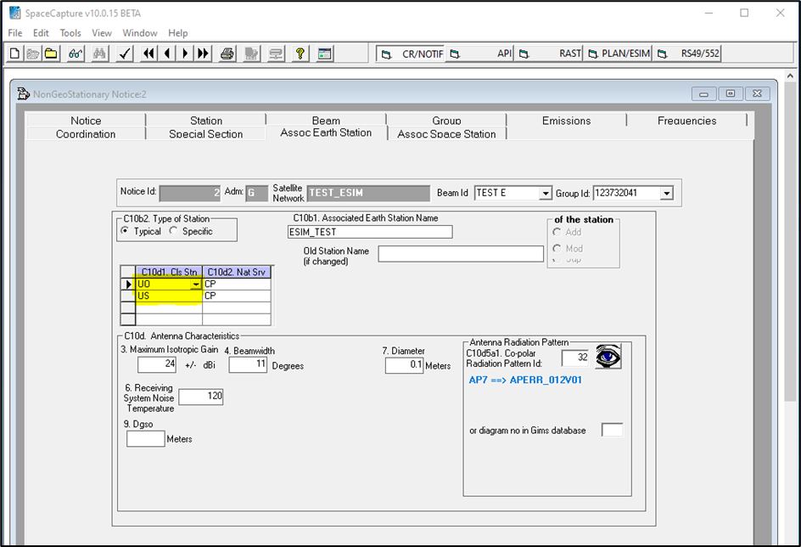The width and height of the screenshot is (801, 547).
Task: Open the Edit menu
Action: tap(41, 33)
